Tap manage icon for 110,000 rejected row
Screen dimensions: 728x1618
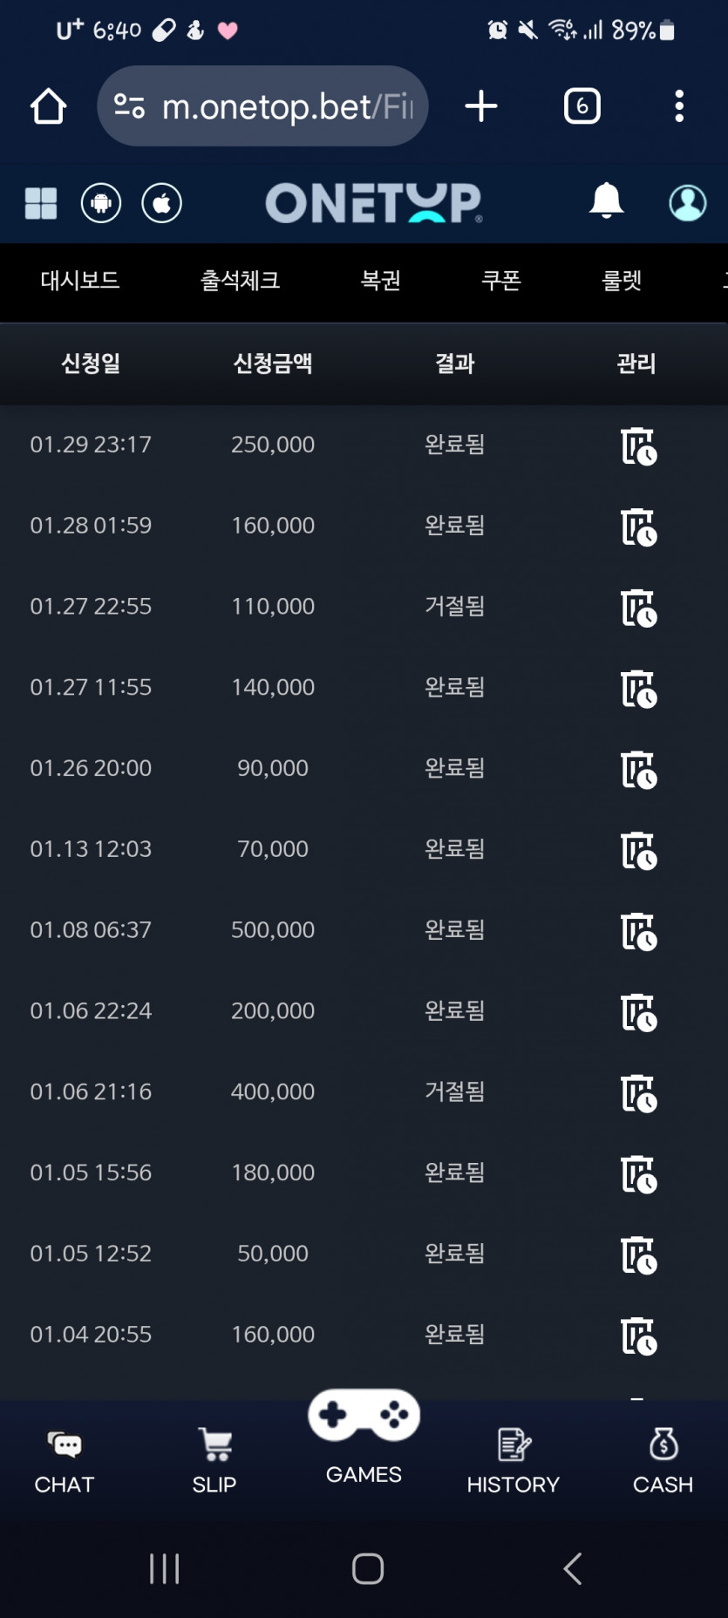tap(638, 608)
